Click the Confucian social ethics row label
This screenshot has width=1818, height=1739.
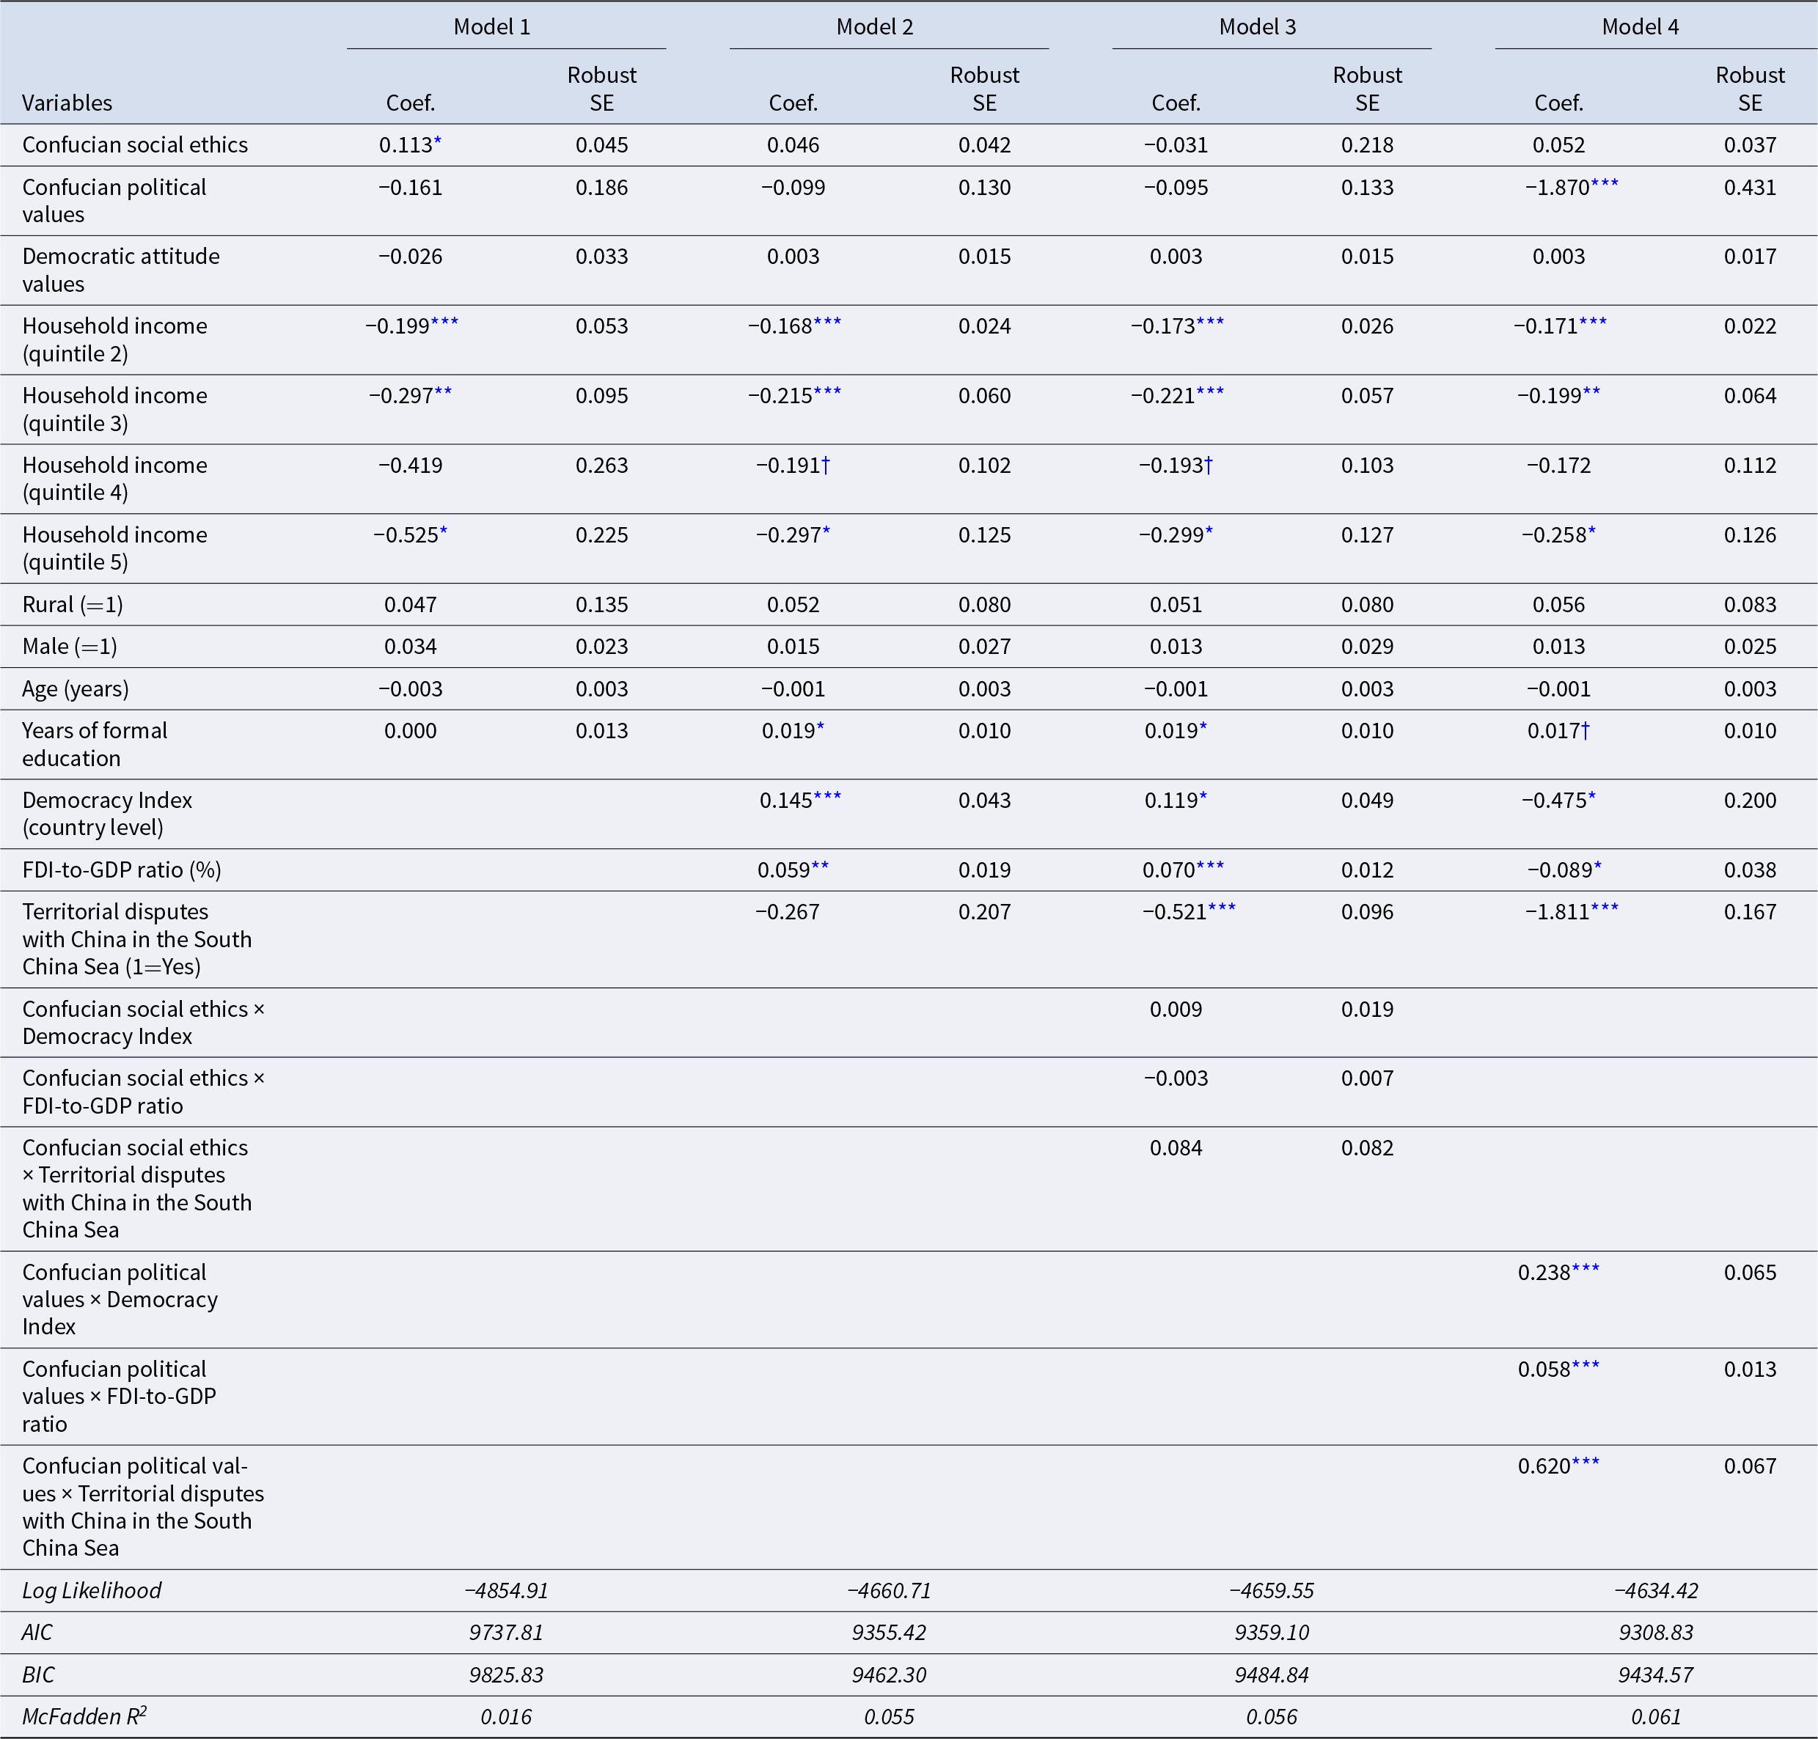136,144
